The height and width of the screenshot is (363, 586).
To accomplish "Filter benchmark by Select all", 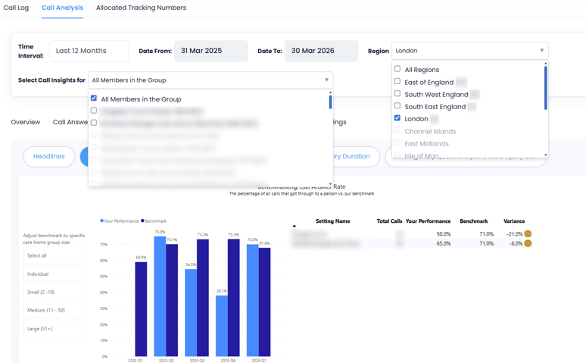I will [55, 255].
